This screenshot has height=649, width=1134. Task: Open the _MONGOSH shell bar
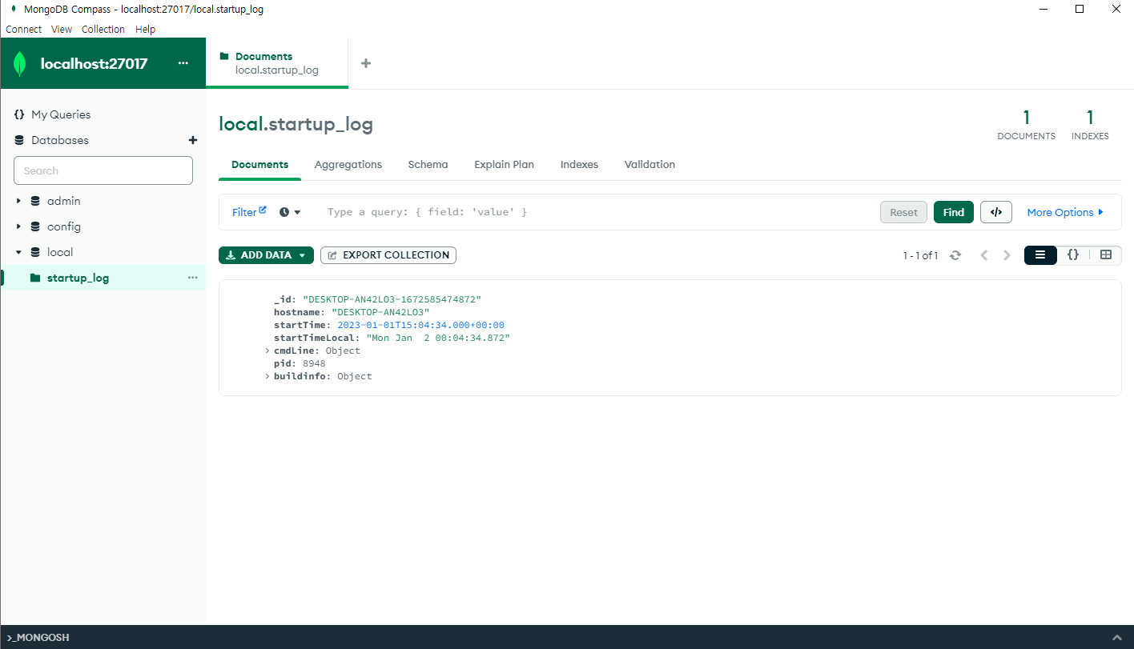(x=567, y=637)
